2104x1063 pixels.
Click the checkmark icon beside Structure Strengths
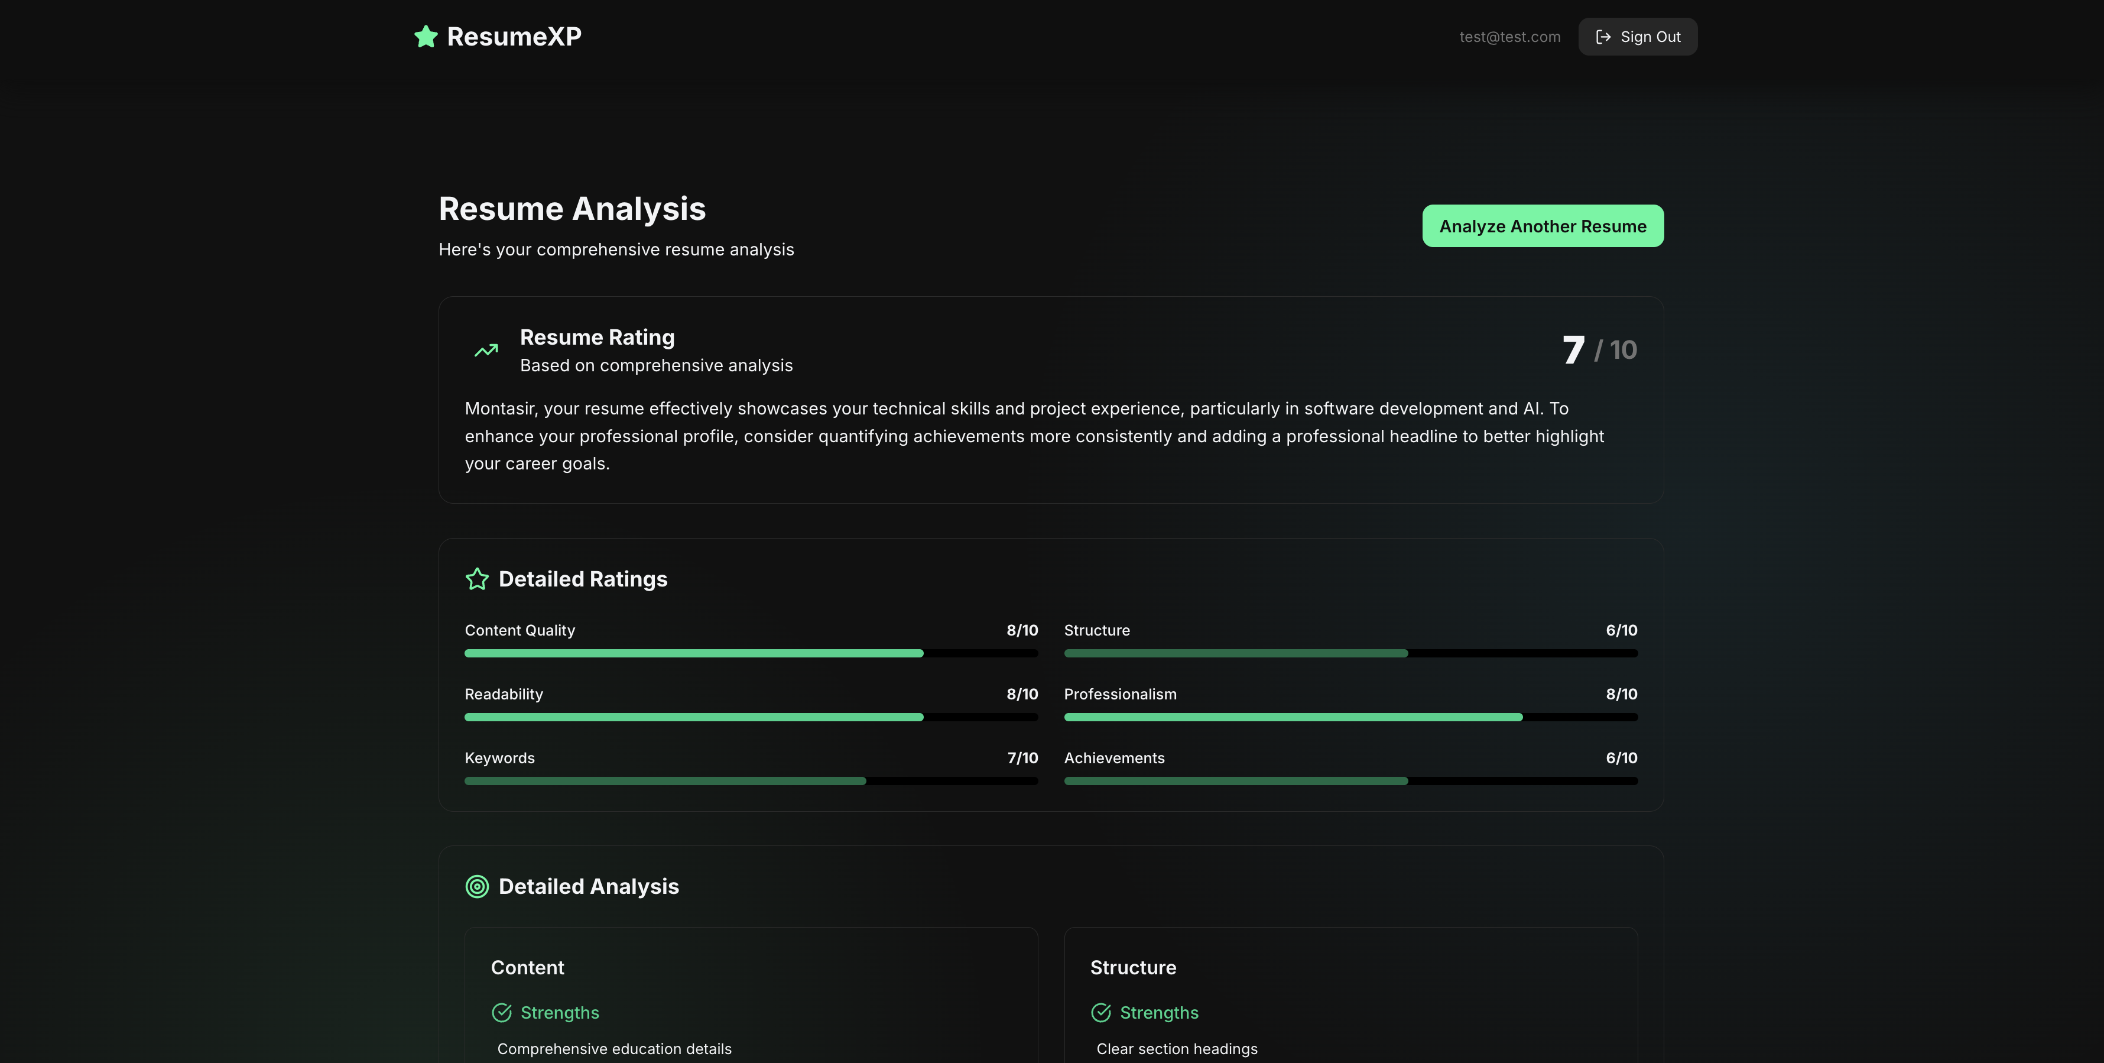[1101, 1012]
